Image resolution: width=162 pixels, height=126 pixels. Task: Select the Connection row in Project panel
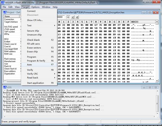pos(12,19)
